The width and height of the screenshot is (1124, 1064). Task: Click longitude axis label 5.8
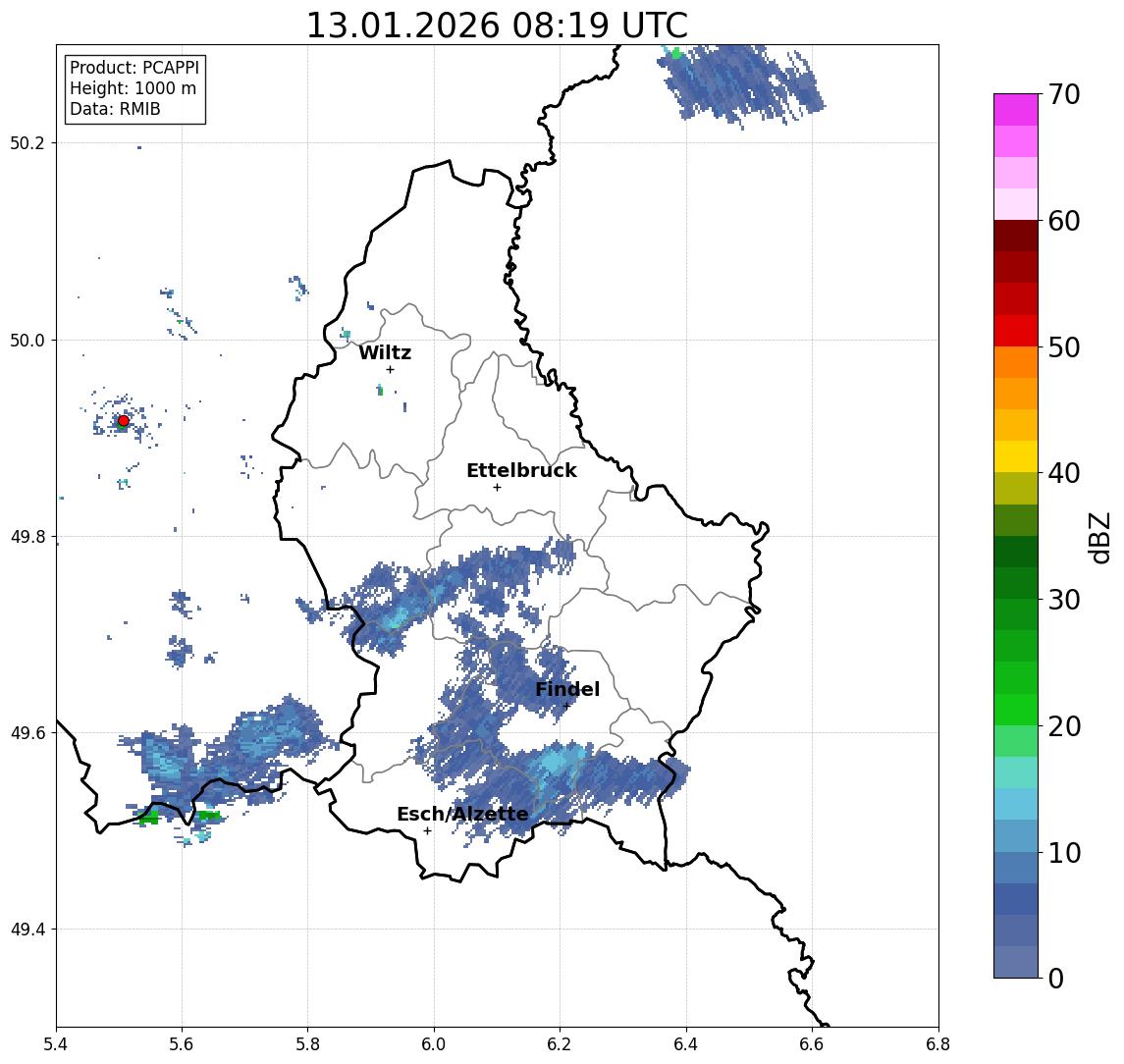pos(308,1043)
